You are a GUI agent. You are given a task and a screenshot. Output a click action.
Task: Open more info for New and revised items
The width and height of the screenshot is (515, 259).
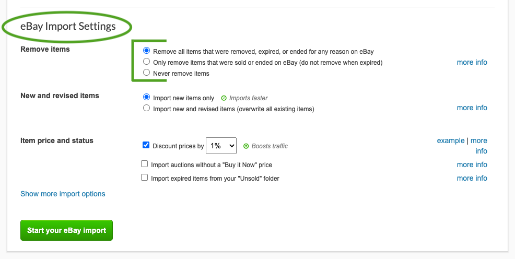coord(472,108)
